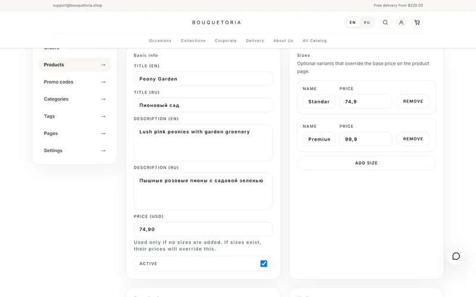
Task: Open the Delivery menu
Action: [255, 40]
